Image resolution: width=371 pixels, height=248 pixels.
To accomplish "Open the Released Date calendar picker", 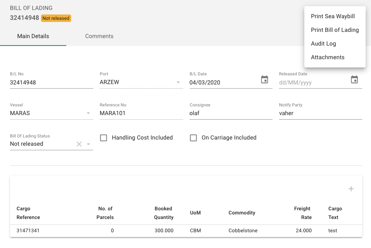I will [354, 80].
